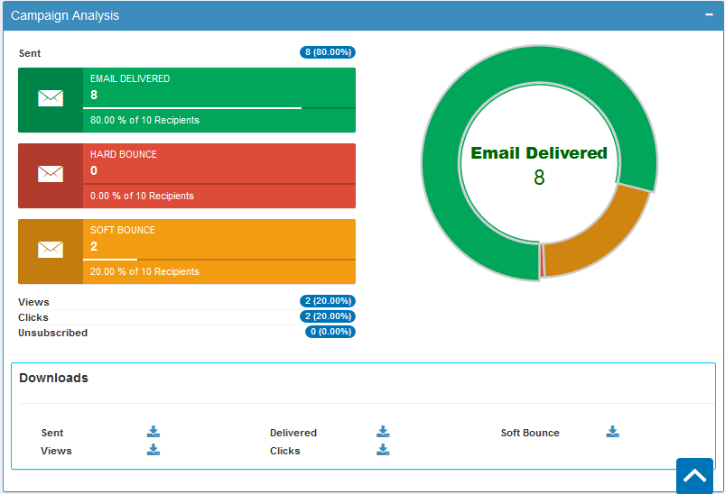Download the Delivered report
Screen dimensions: 725x494
[x=383, y=432]
